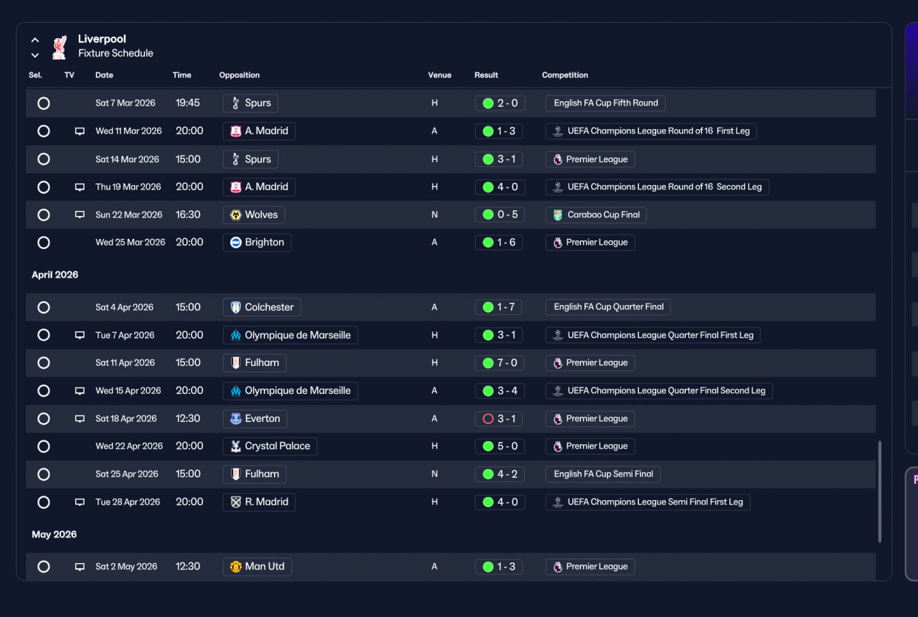The width and height of the screenshot is (918, 617).
Task: Open the 7 - 0 result against Fulham
Action: point(500,363)
